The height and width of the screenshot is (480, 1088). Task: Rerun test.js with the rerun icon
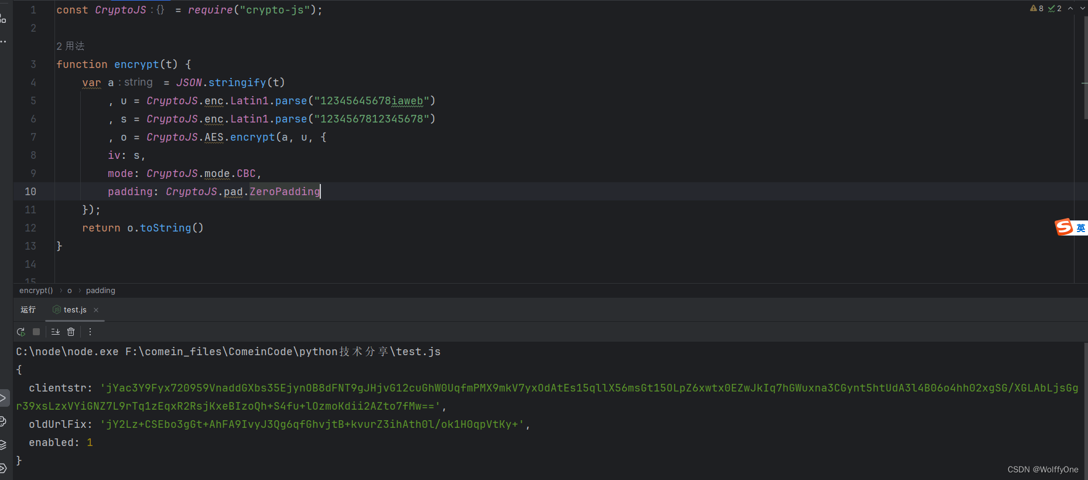click(21, 332)
